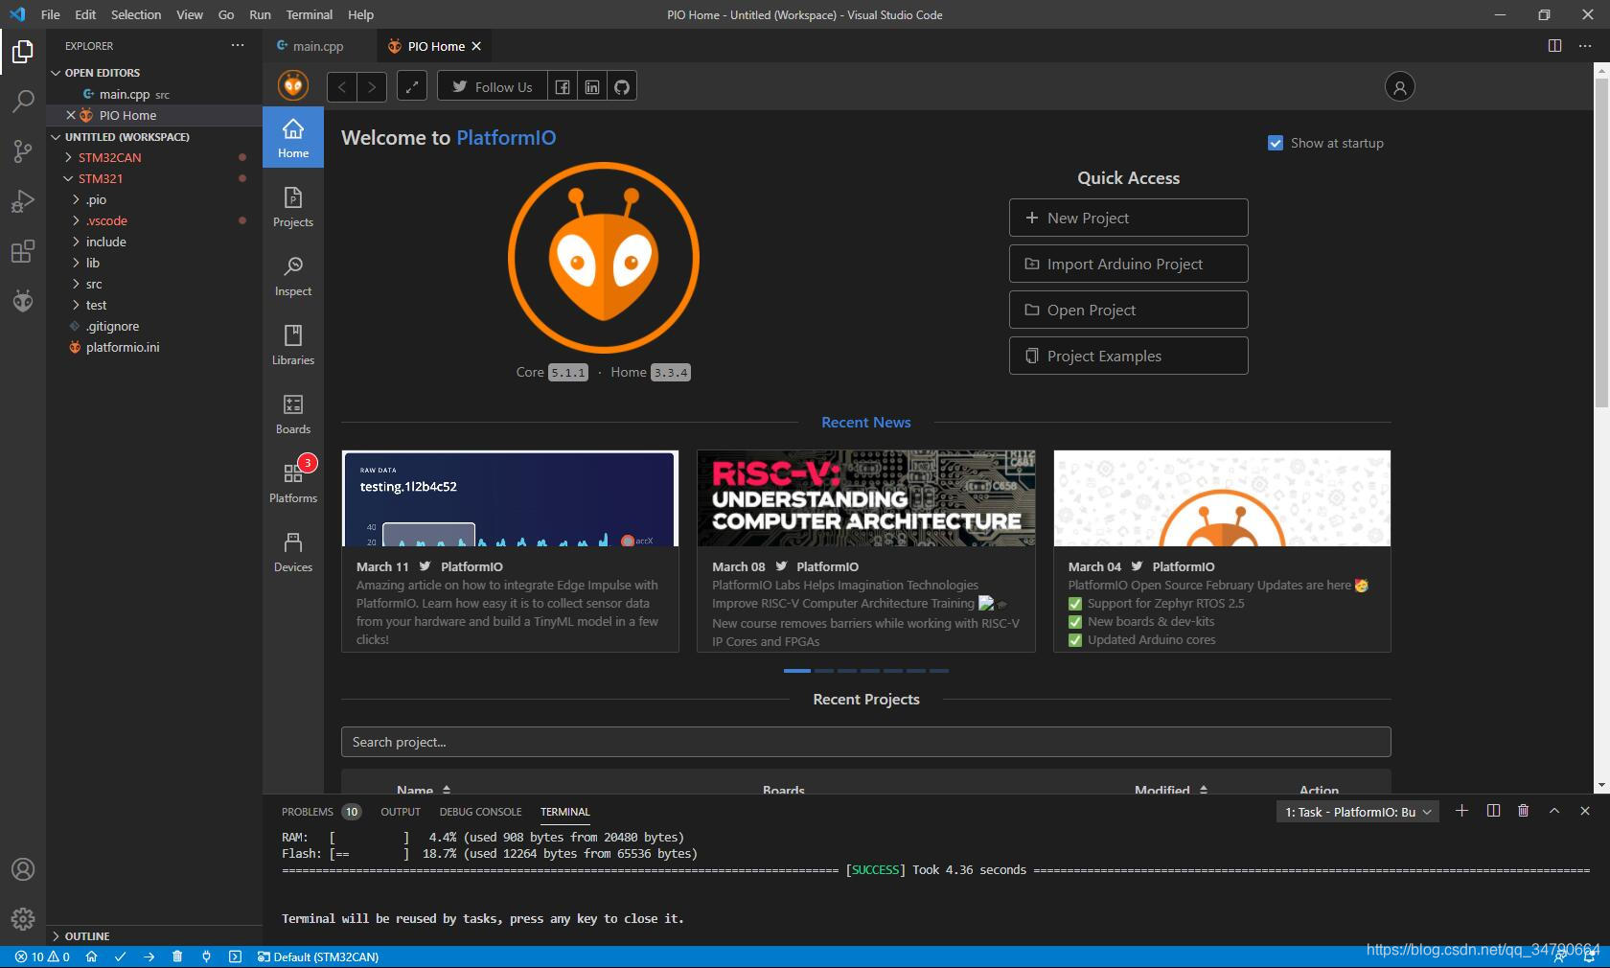Viewport: 1610px width, 968px height.
Task: Create a new terminal with plus
Action: click(x=1461, y=811)
